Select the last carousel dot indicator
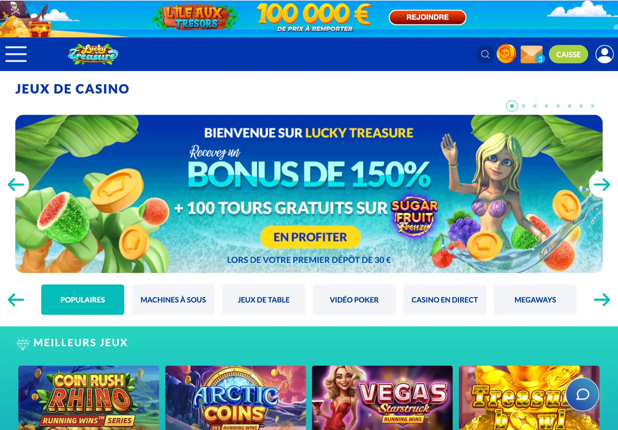This screenshot has height=430, width=618. coord(593,106)
